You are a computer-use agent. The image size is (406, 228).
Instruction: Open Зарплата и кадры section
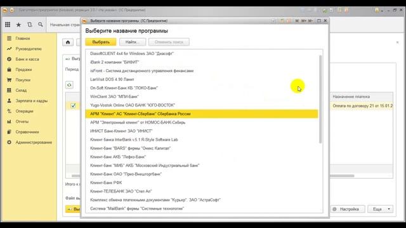click(32, 101)
